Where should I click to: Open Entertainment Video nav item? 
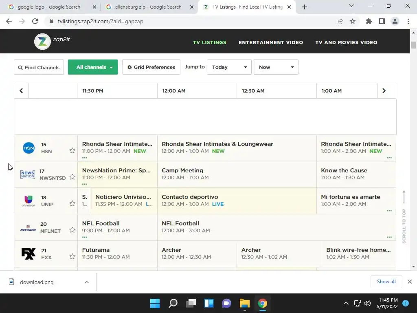[x=271, y=42]
